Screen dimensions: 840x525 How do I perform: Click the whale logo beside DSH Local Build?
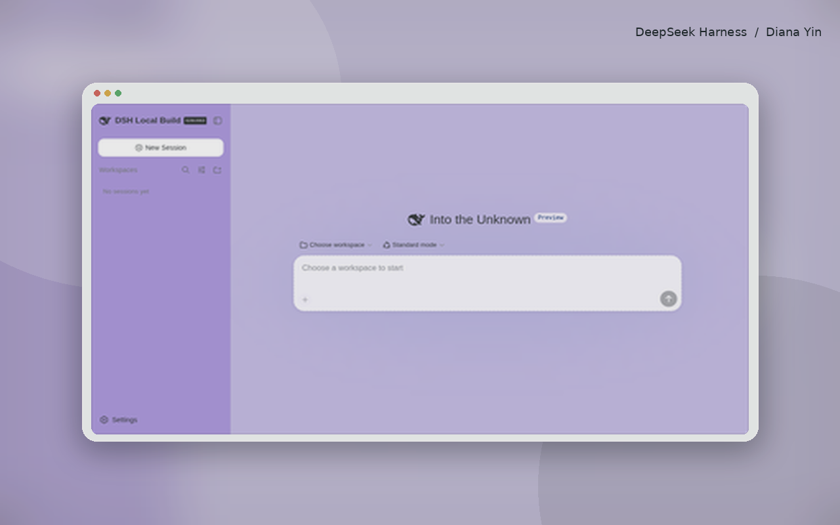pyautogui.click(x=105, y=121)
